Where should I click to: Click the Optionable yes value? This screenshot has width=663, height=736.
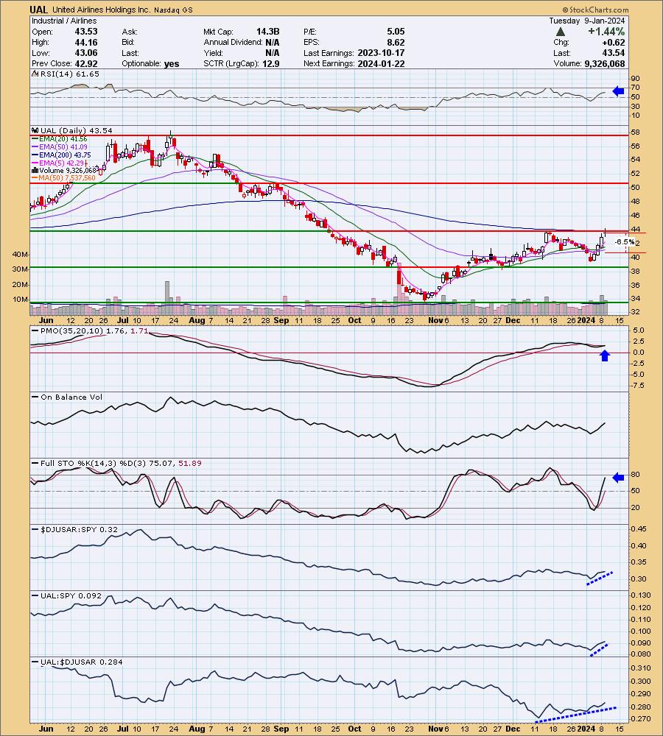click(172, 64)
